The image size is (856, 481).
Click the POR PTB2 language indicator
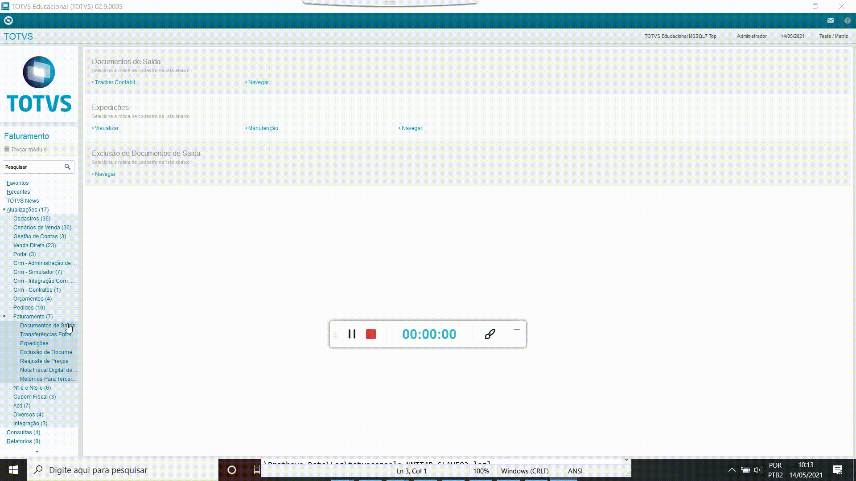click(775, 470)
